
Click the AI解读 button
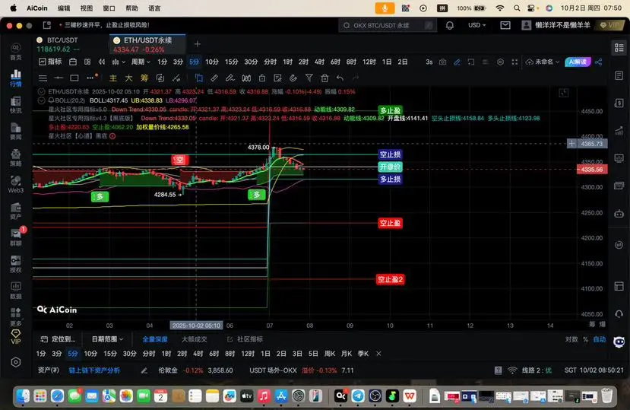click(x=578, y=62)
